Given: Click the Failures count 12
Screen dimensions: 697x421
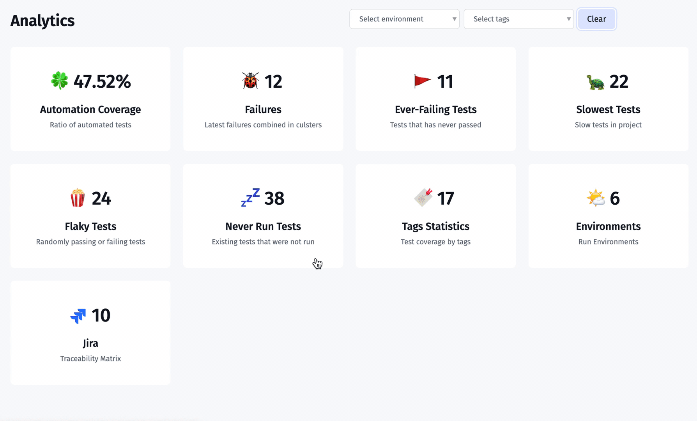Looking at the screenshot, I should click(x=273, y=81).
